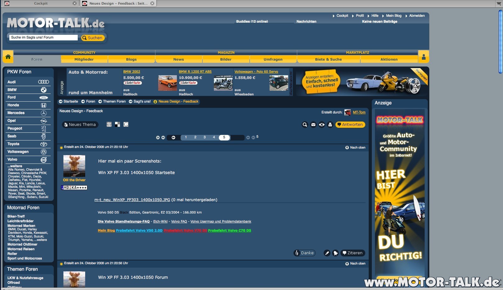This screenshot has height=290, width=503.
Task: Click Volkswagen Polo 60 Servo ad link
Action: click(256, 71)
